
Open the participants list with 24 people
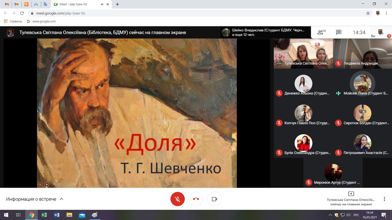(321, 32)
